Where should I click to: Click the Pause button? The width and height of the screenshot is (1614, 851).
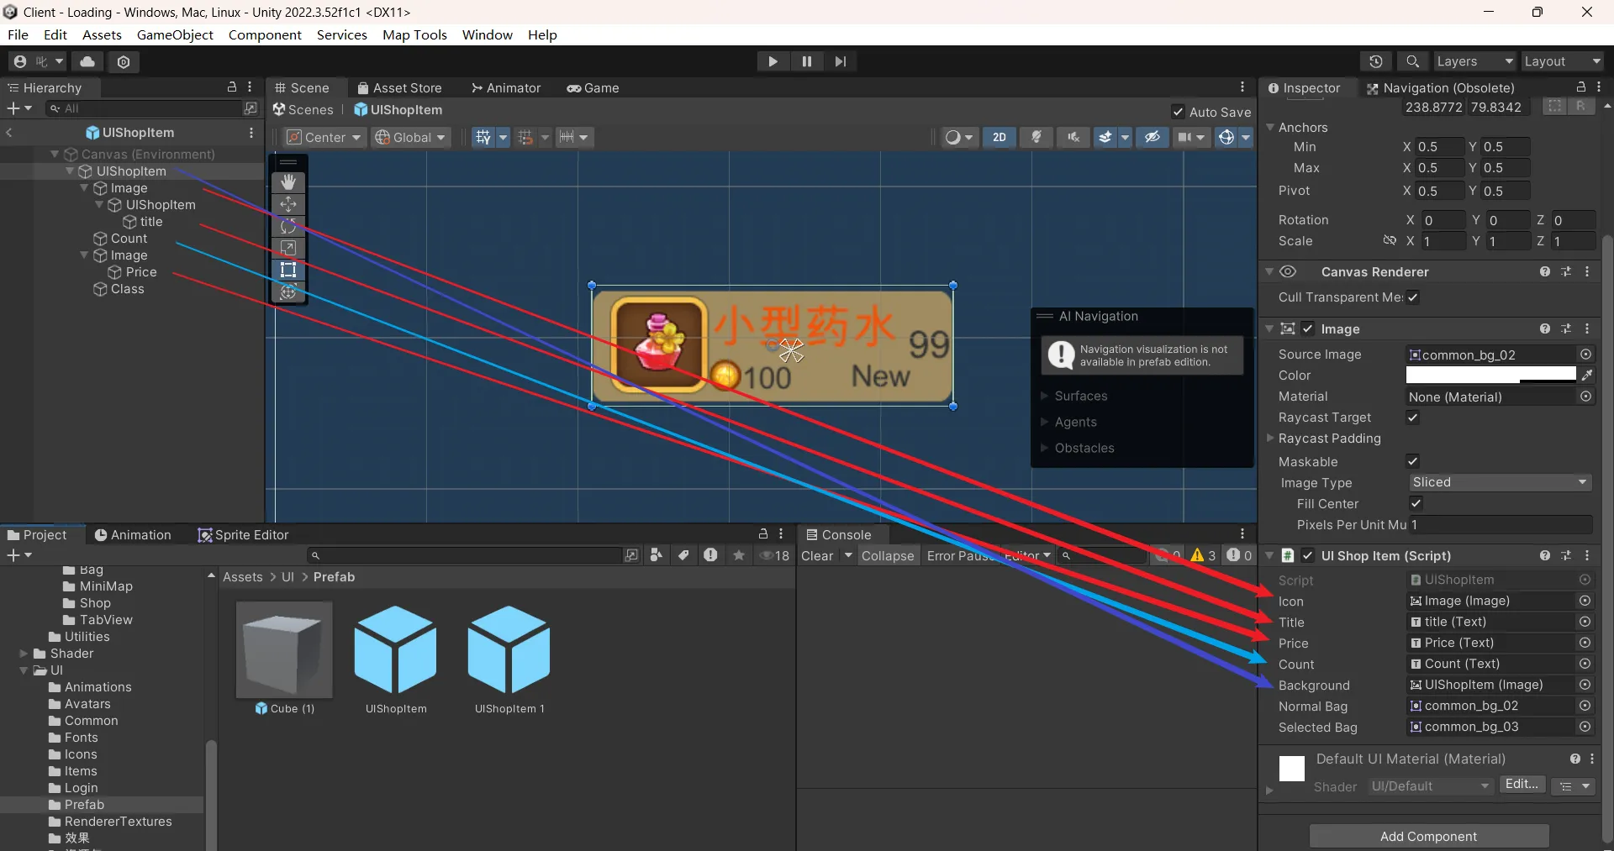point(806,61)
